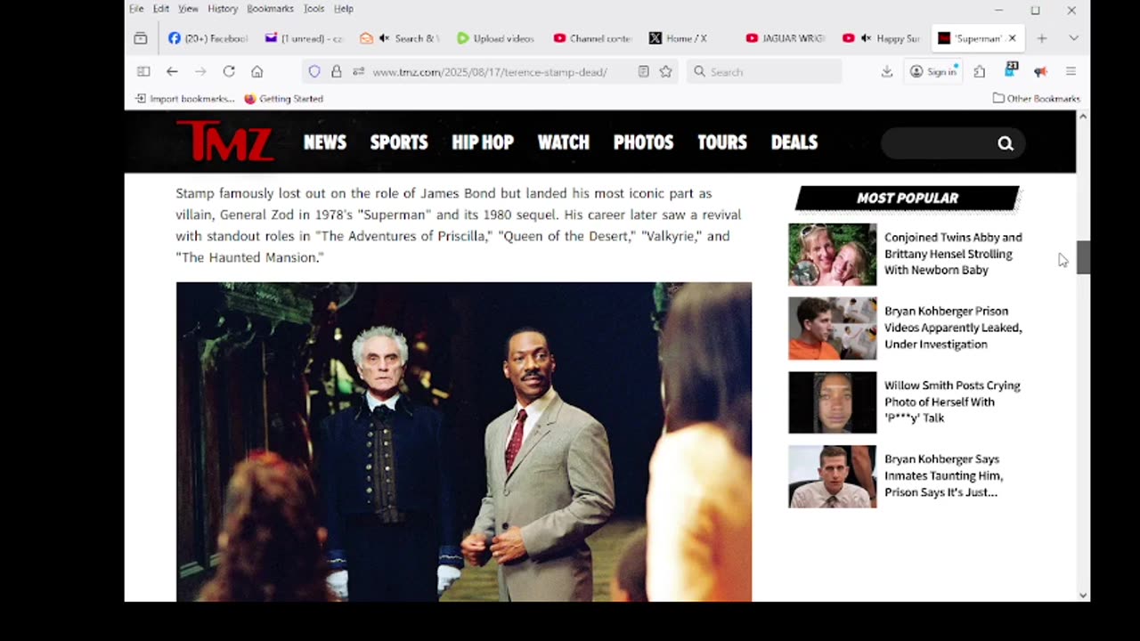
Task: Open a new tab with the plus button
Action: (1041, 38)
